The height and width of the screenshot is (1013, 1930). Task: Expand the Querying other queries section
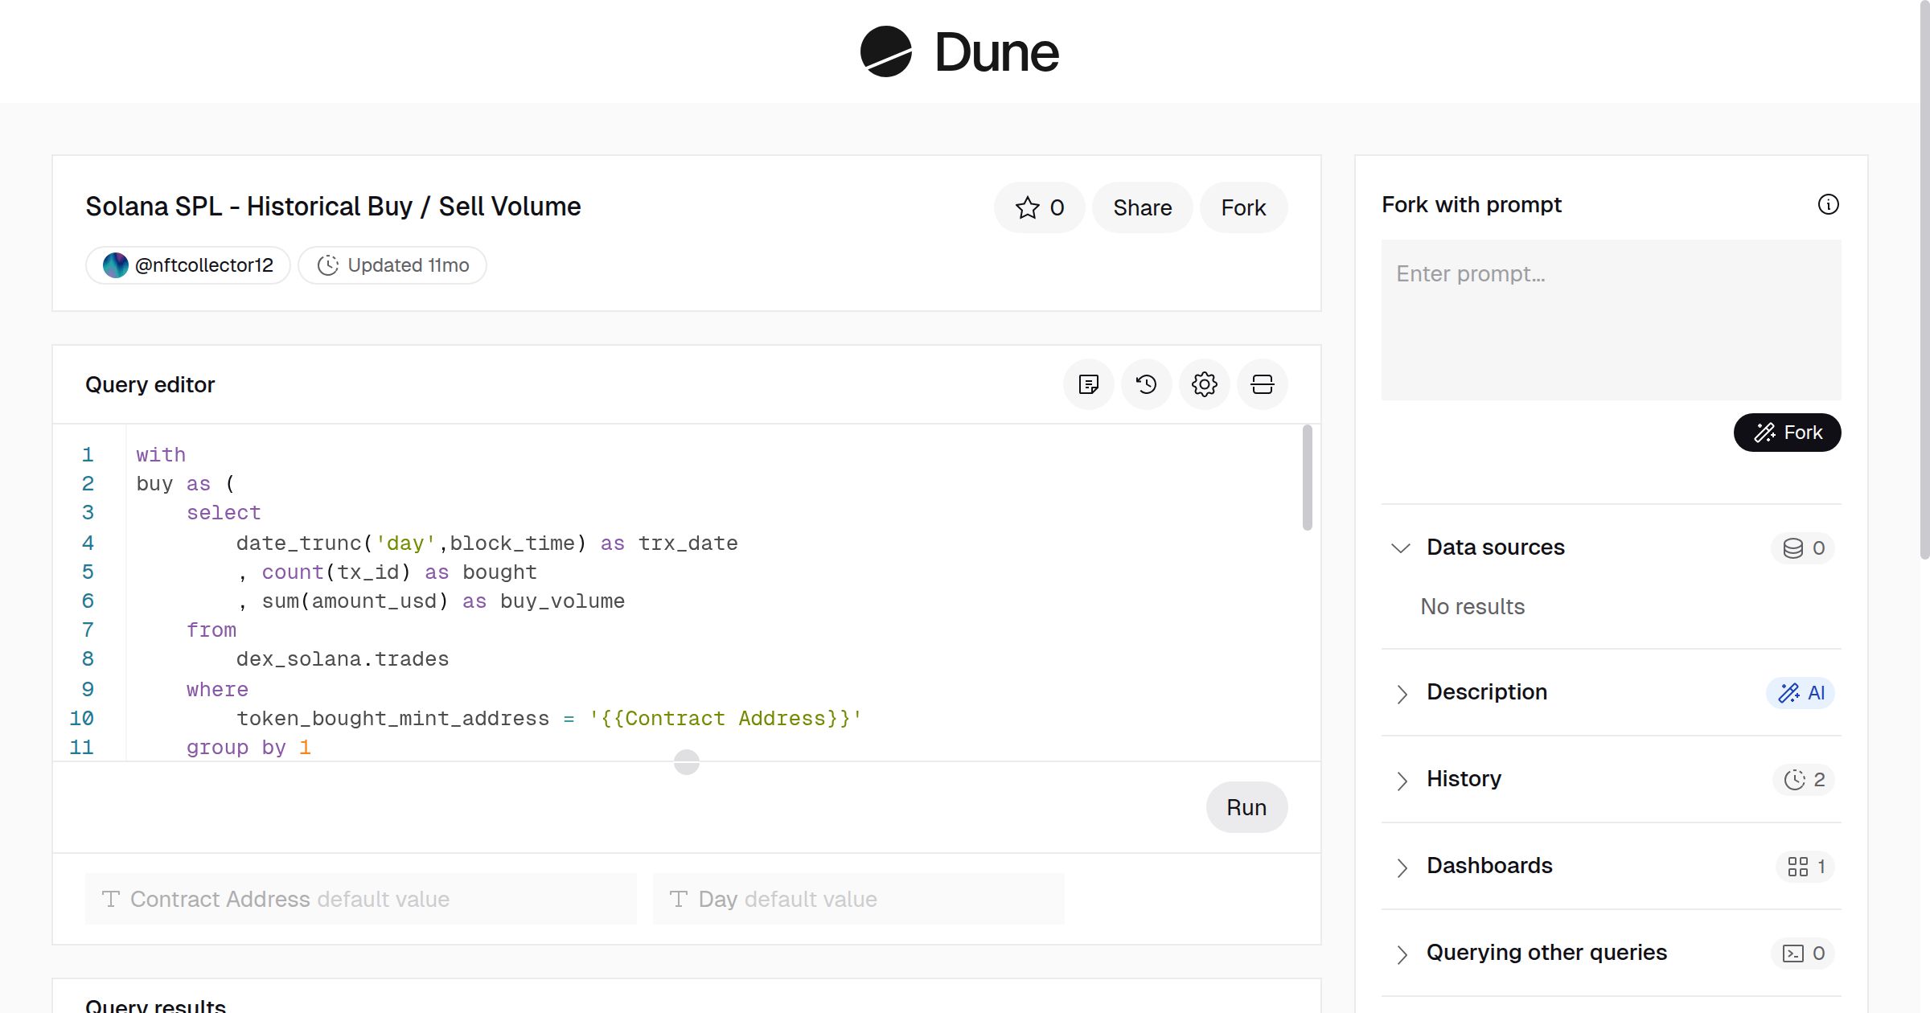1402,954
